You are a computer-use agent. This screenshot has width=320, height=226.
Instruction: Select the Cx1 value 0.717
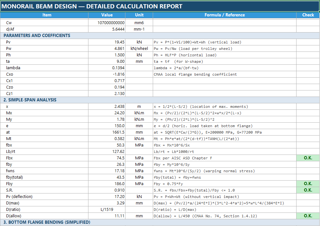[x=107, y=81]
